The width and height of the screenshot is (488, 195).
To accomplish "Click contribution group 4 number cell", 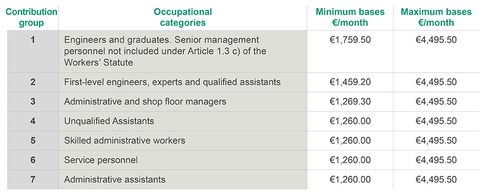I will click(33, 121).
